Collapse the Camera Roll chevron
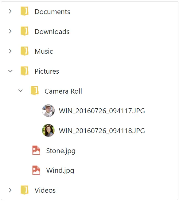The image size is (179, 201). 20,91
